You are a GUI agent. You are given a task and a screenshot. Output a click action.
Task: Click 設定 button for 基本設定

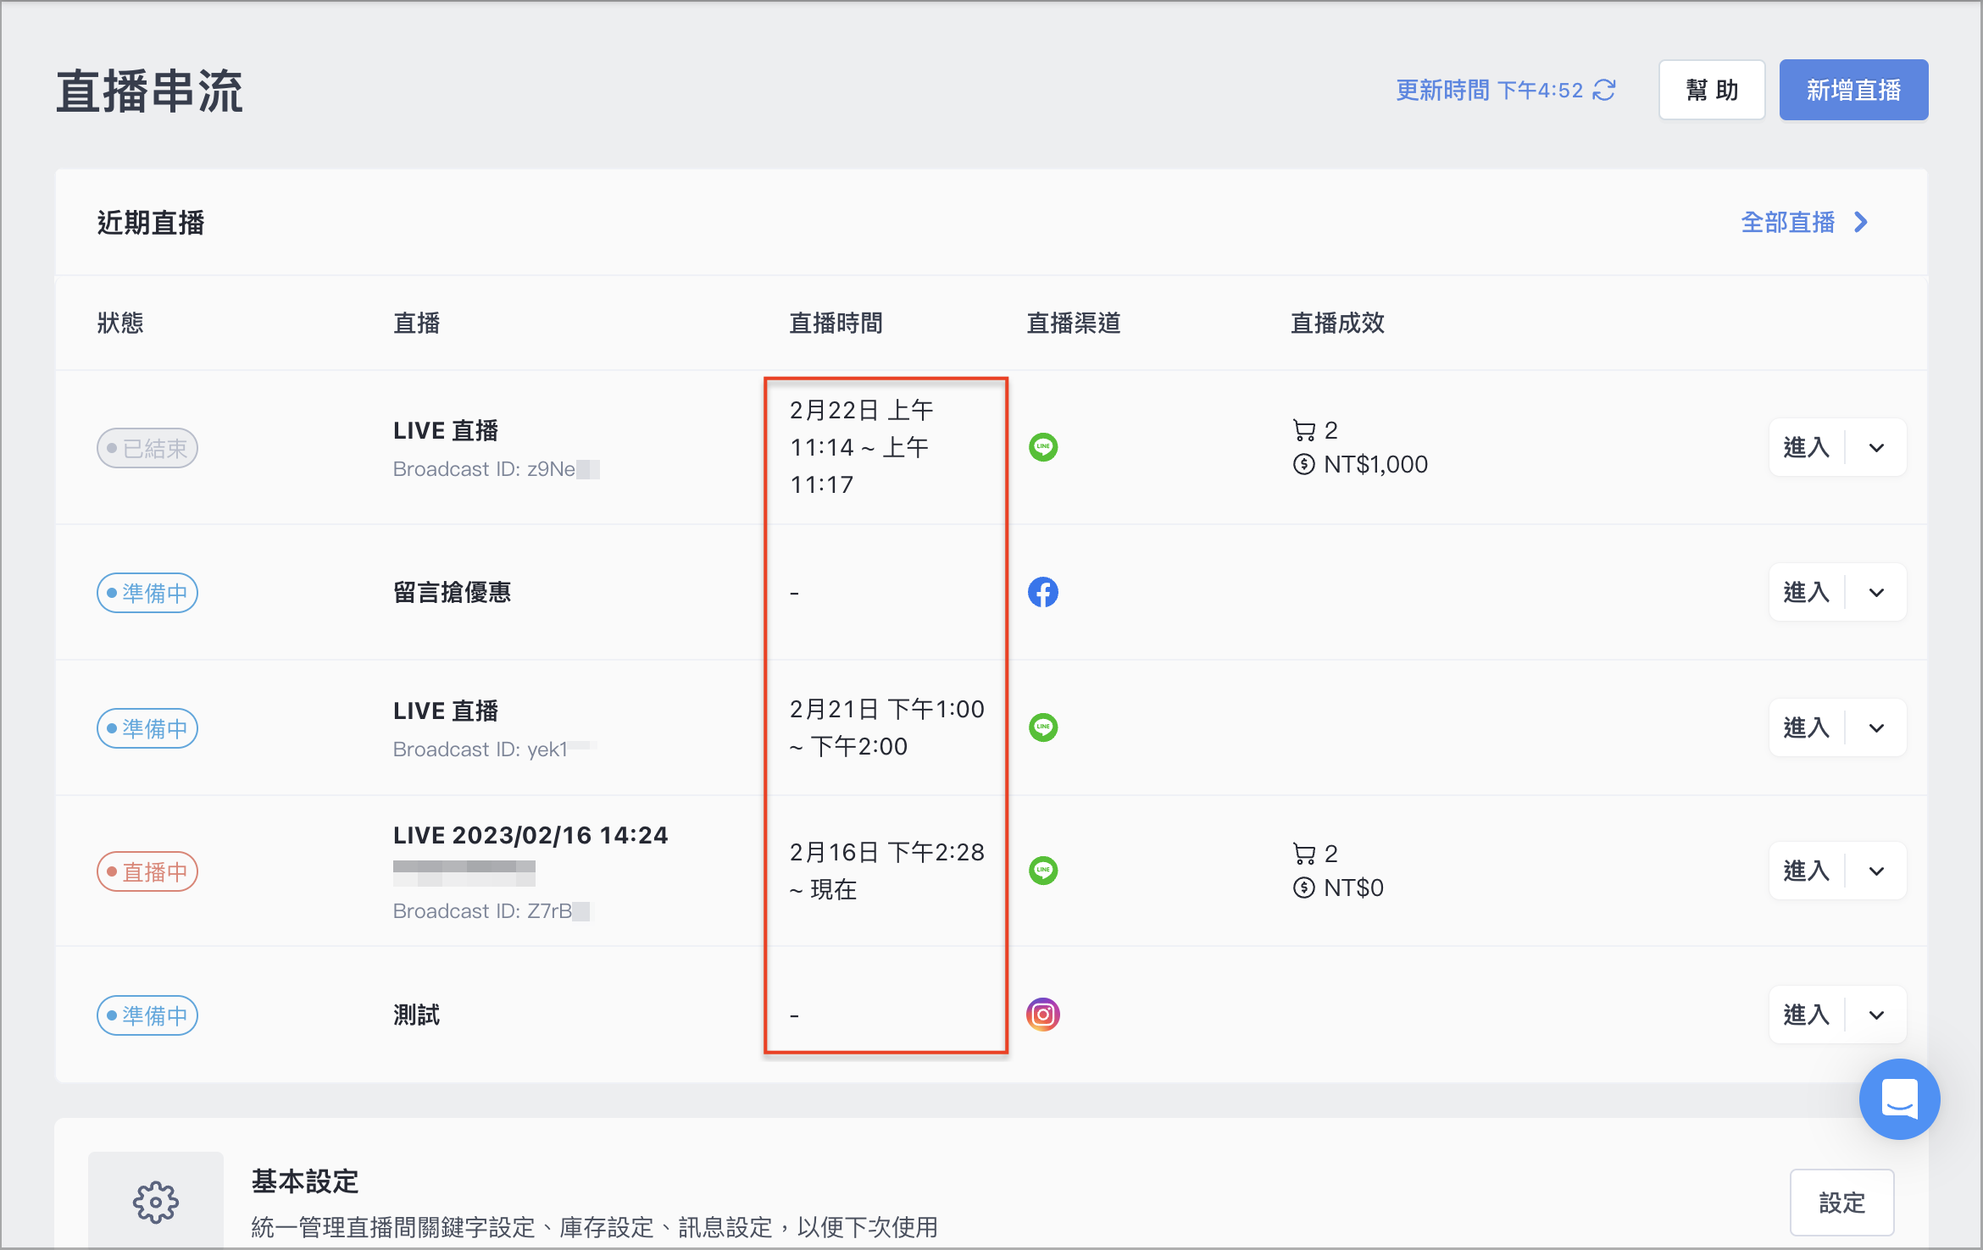point(1842,1203)
